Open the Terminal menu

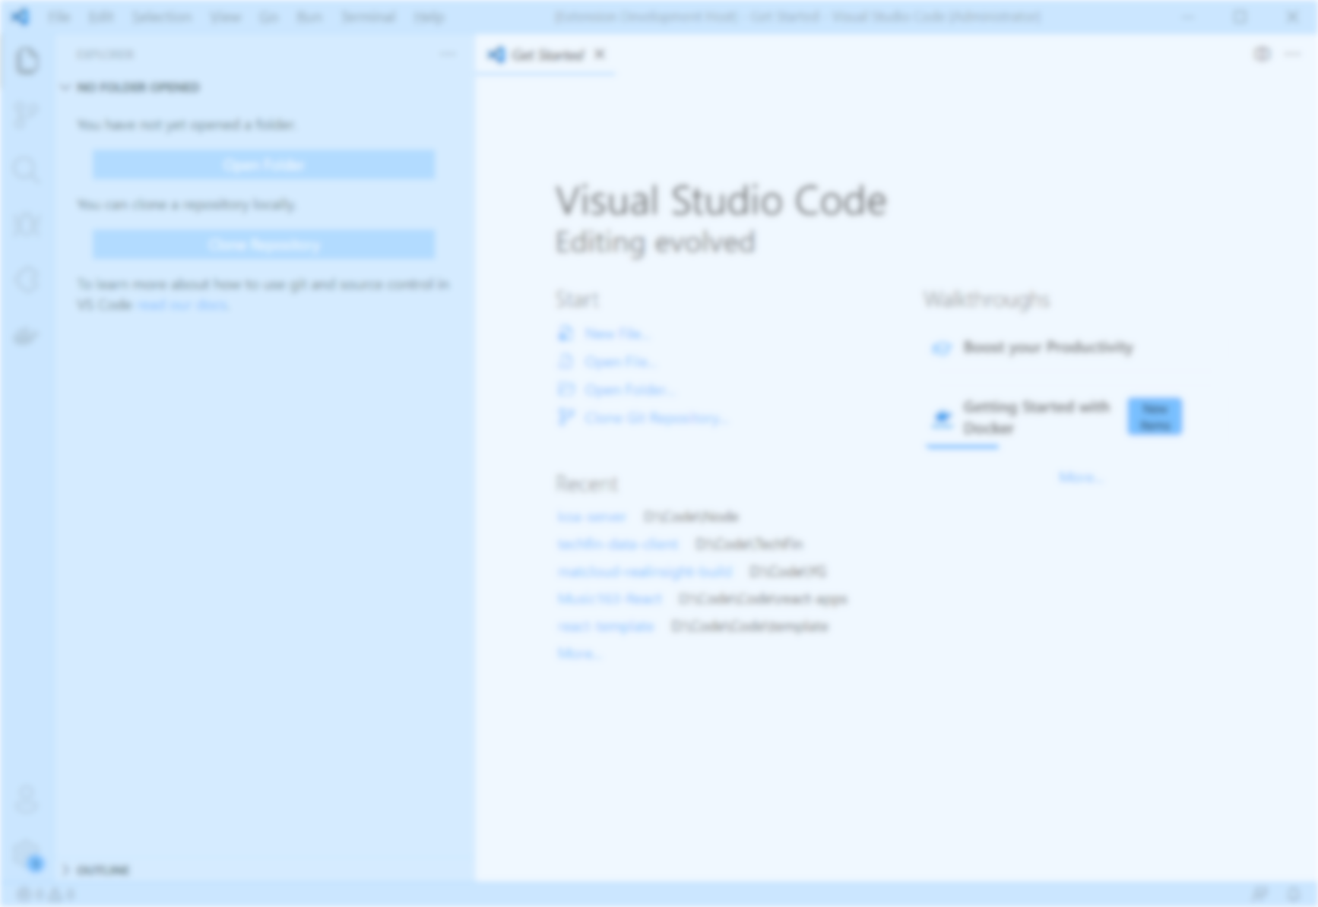point(369,17)
